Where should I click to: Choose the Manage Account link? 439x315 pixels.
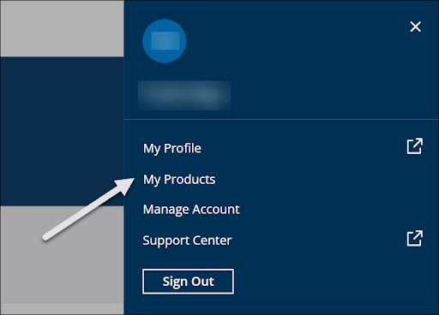[191, 210]
